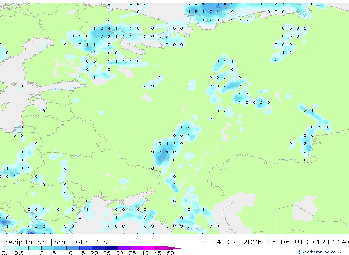Choose the 40–45 mm magenta legend box
The image size is (349, 255).
pyautogui.click(x=149, y=248)
